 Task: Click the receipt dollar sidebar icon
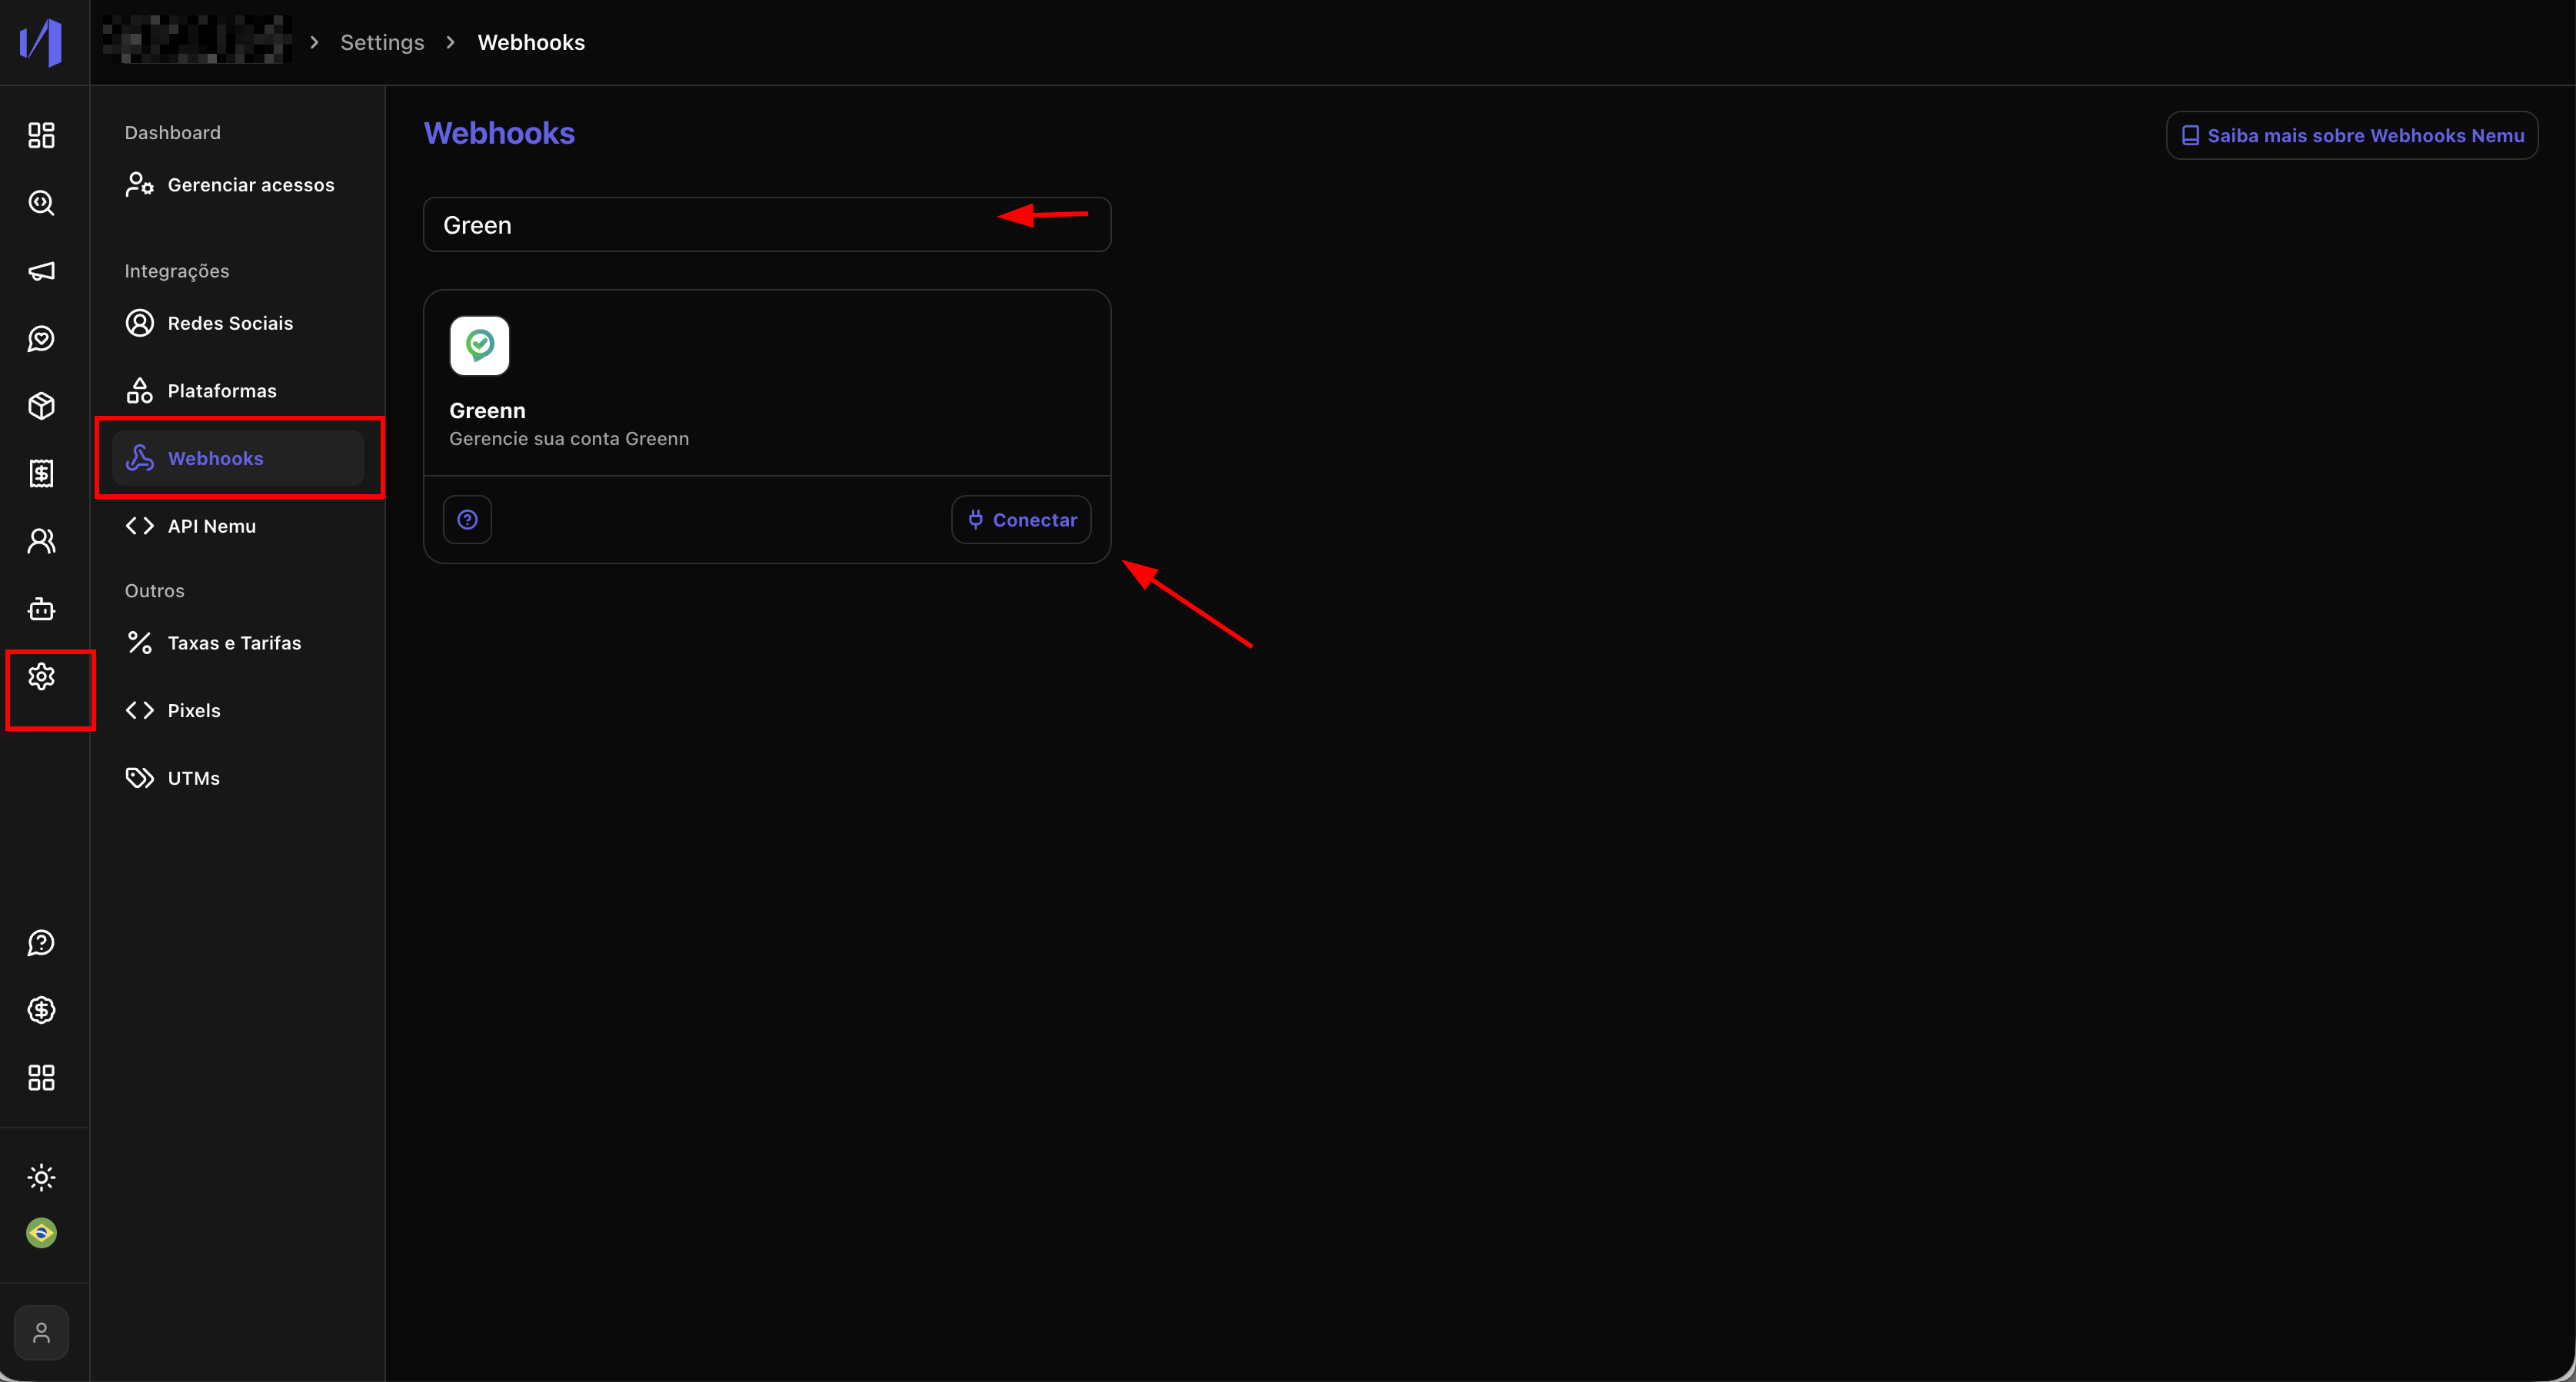coord(41,473)
